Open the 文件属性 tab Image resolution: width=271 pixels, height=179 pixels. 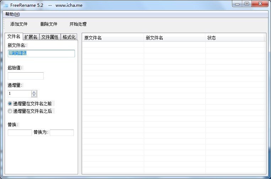tap(50, 37)
